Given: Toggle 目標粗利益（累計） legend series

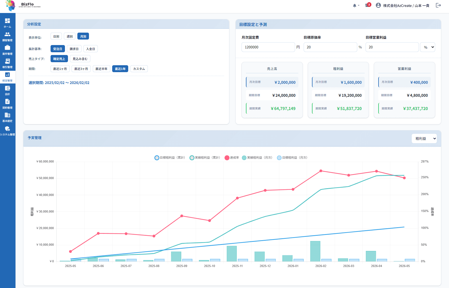Looking at the screenshot, I should pos(170,158).
